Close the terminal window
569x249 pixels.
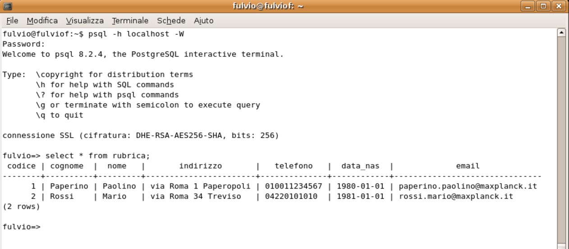(559, 6)
